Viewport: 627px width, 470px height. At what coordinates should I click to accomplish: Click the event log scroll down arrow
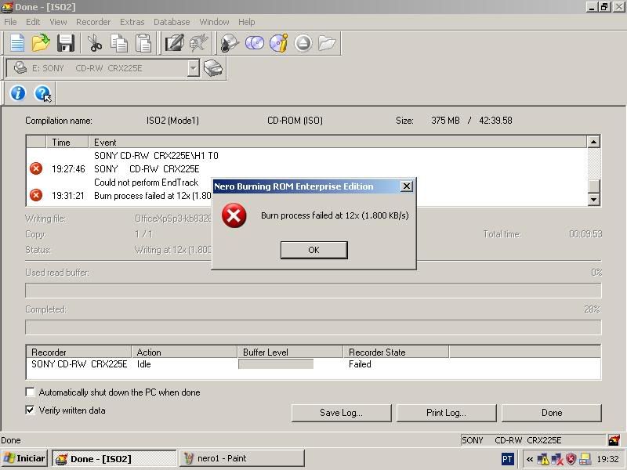594,199
